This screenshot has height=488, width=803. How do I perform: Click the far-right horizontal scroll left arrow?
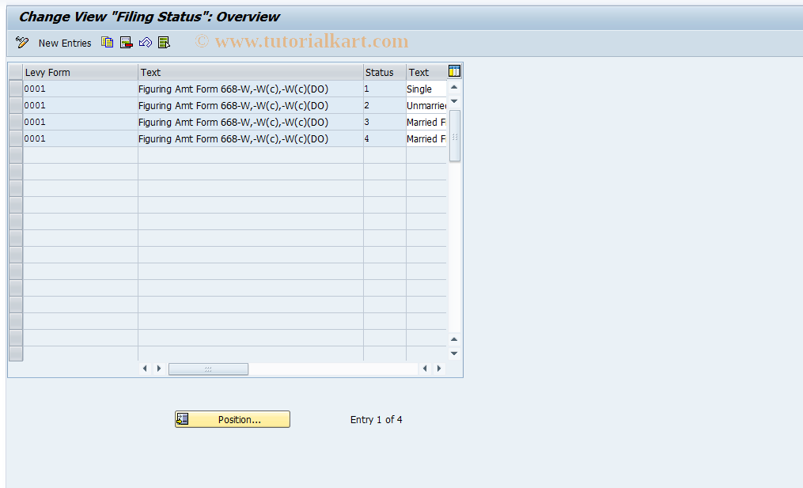click(x=425, y=369)
